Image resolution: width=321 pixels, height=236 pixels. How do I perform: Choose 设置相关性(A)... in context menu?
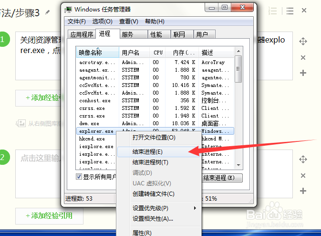point(159,219)
